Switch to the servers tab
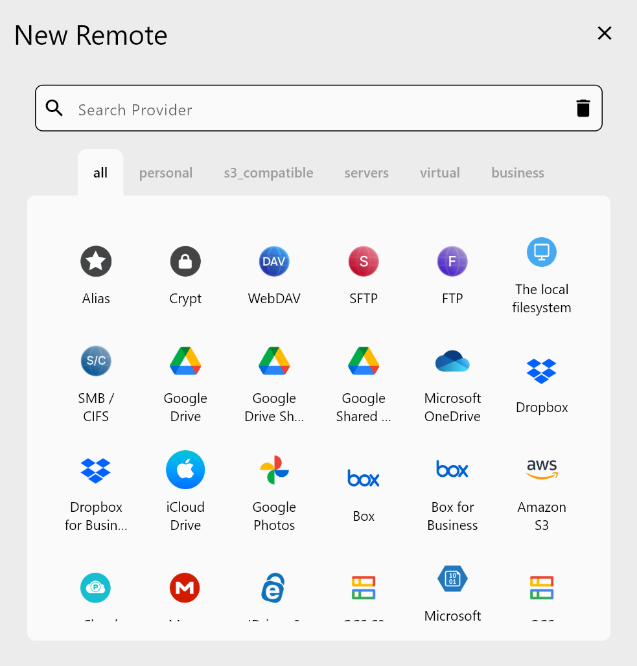The height and width of the screenshot is (666, 637). [x=366, y=172]
